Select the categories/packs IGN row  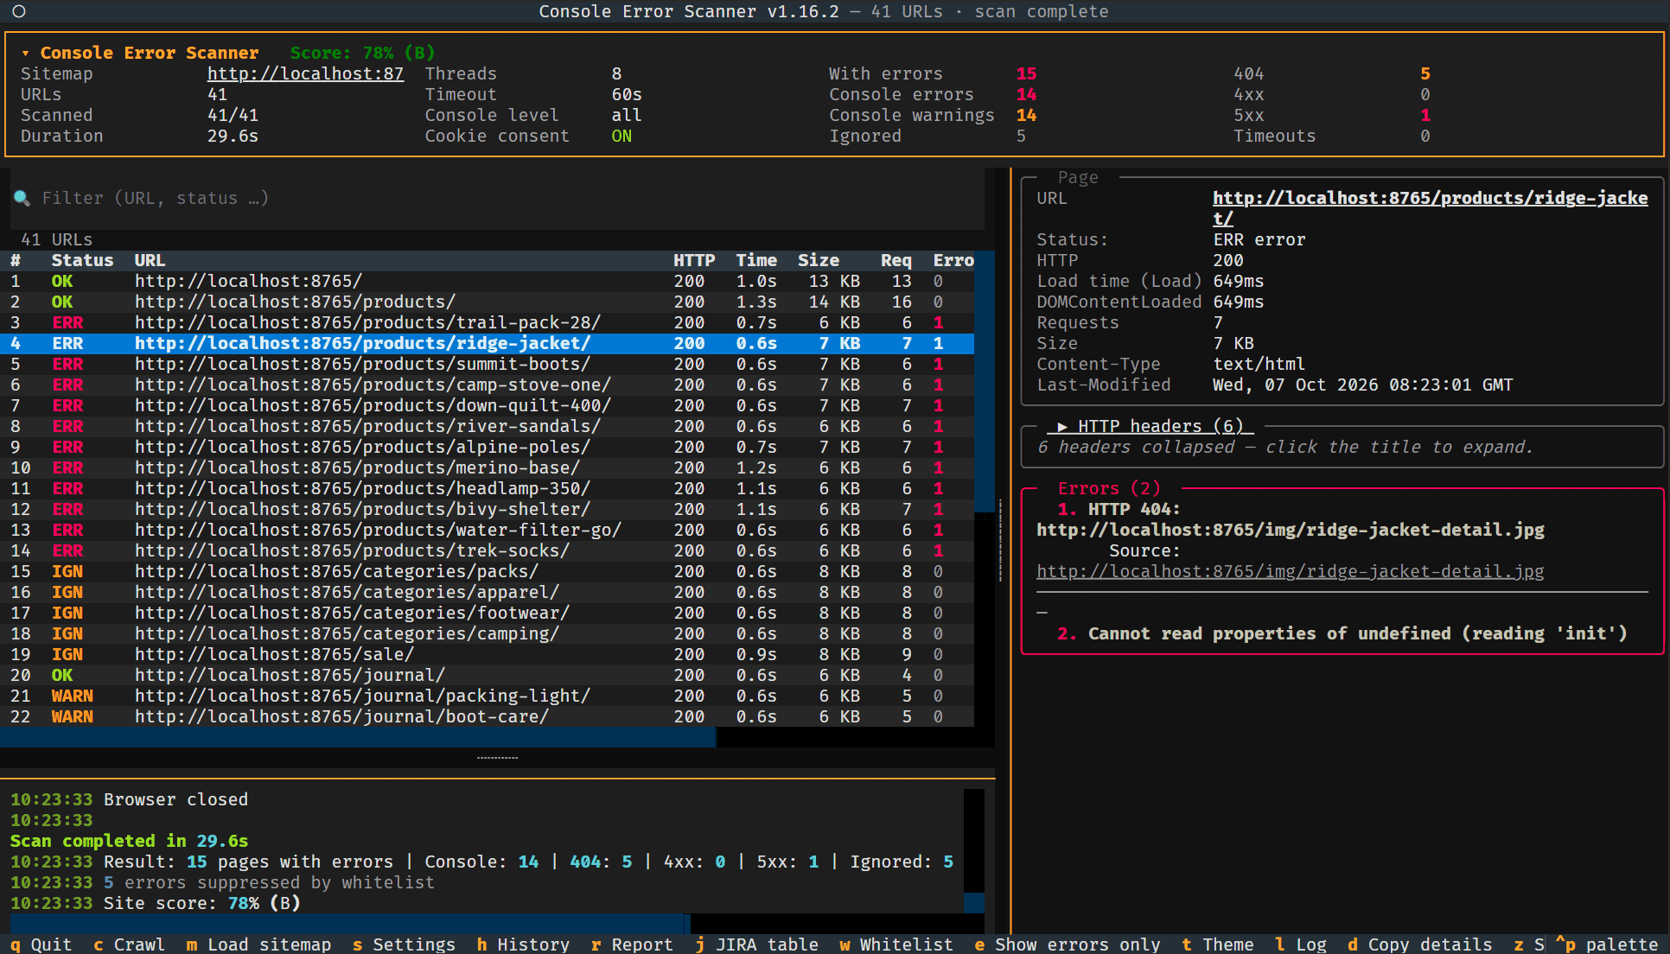click(x=488, y=571)
